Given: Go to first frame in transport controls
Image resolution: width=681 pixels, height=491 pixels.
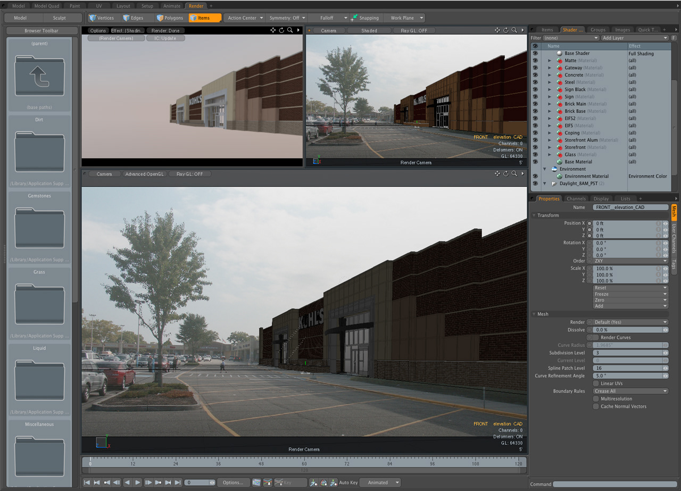Looking at the screenshot, I should (x=87, y=482).
